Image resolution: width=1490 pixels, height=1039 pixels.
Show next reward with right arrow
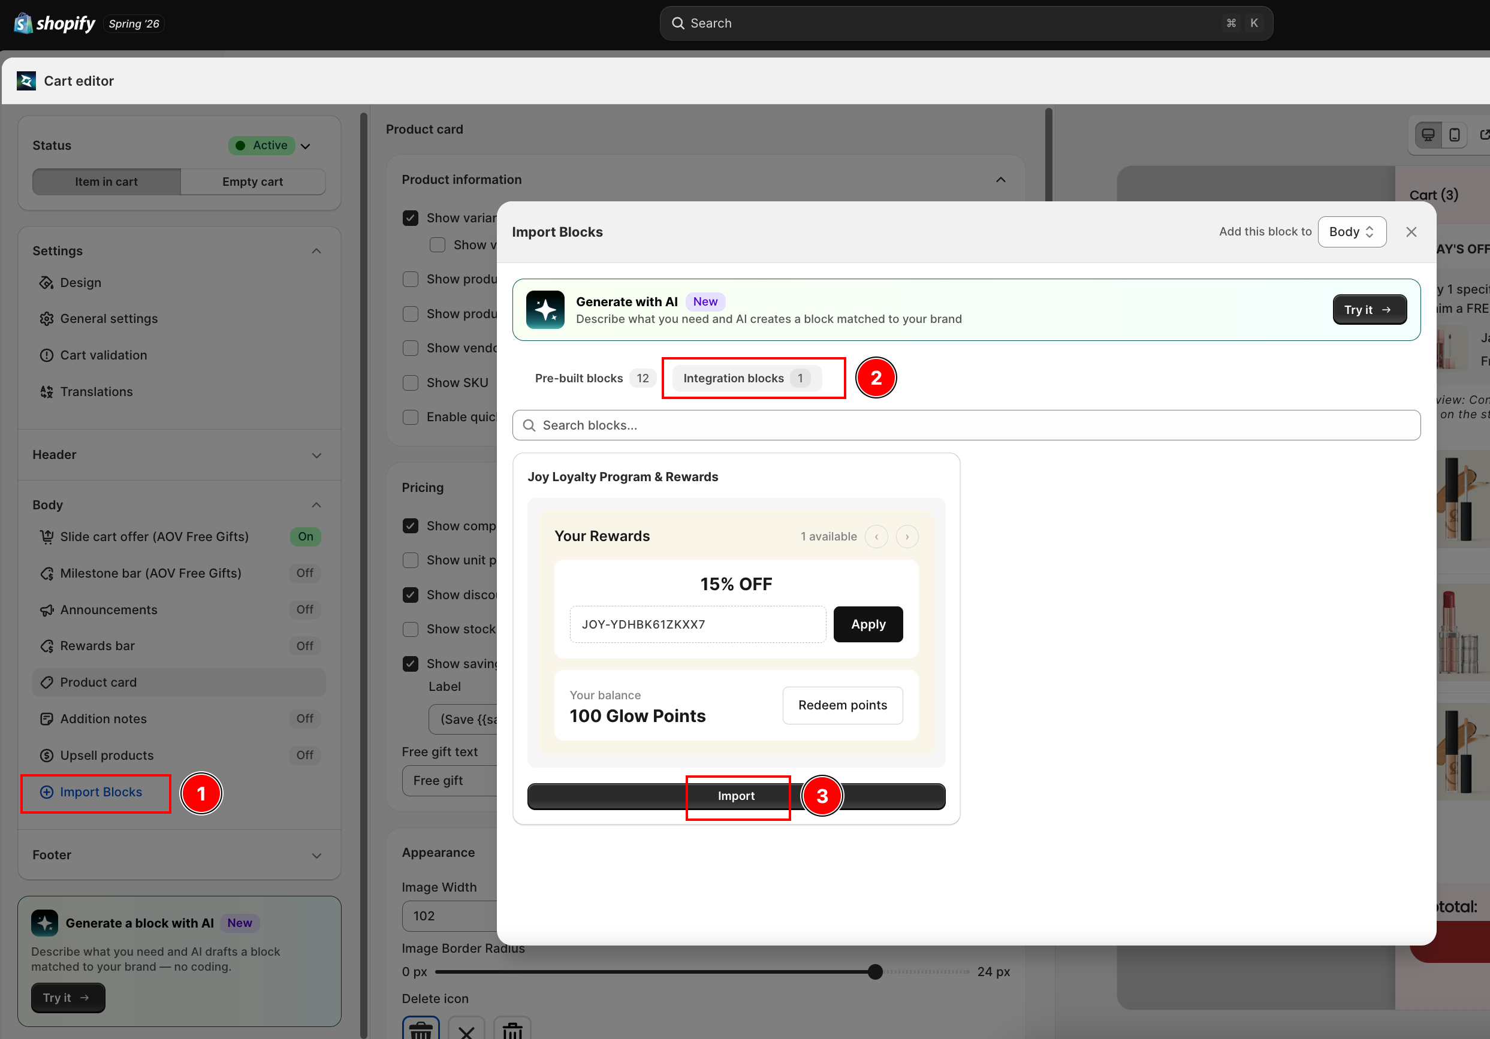pos(907,537)
